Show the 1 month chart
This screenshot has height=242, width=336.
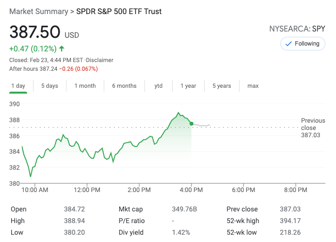[85, 86]
